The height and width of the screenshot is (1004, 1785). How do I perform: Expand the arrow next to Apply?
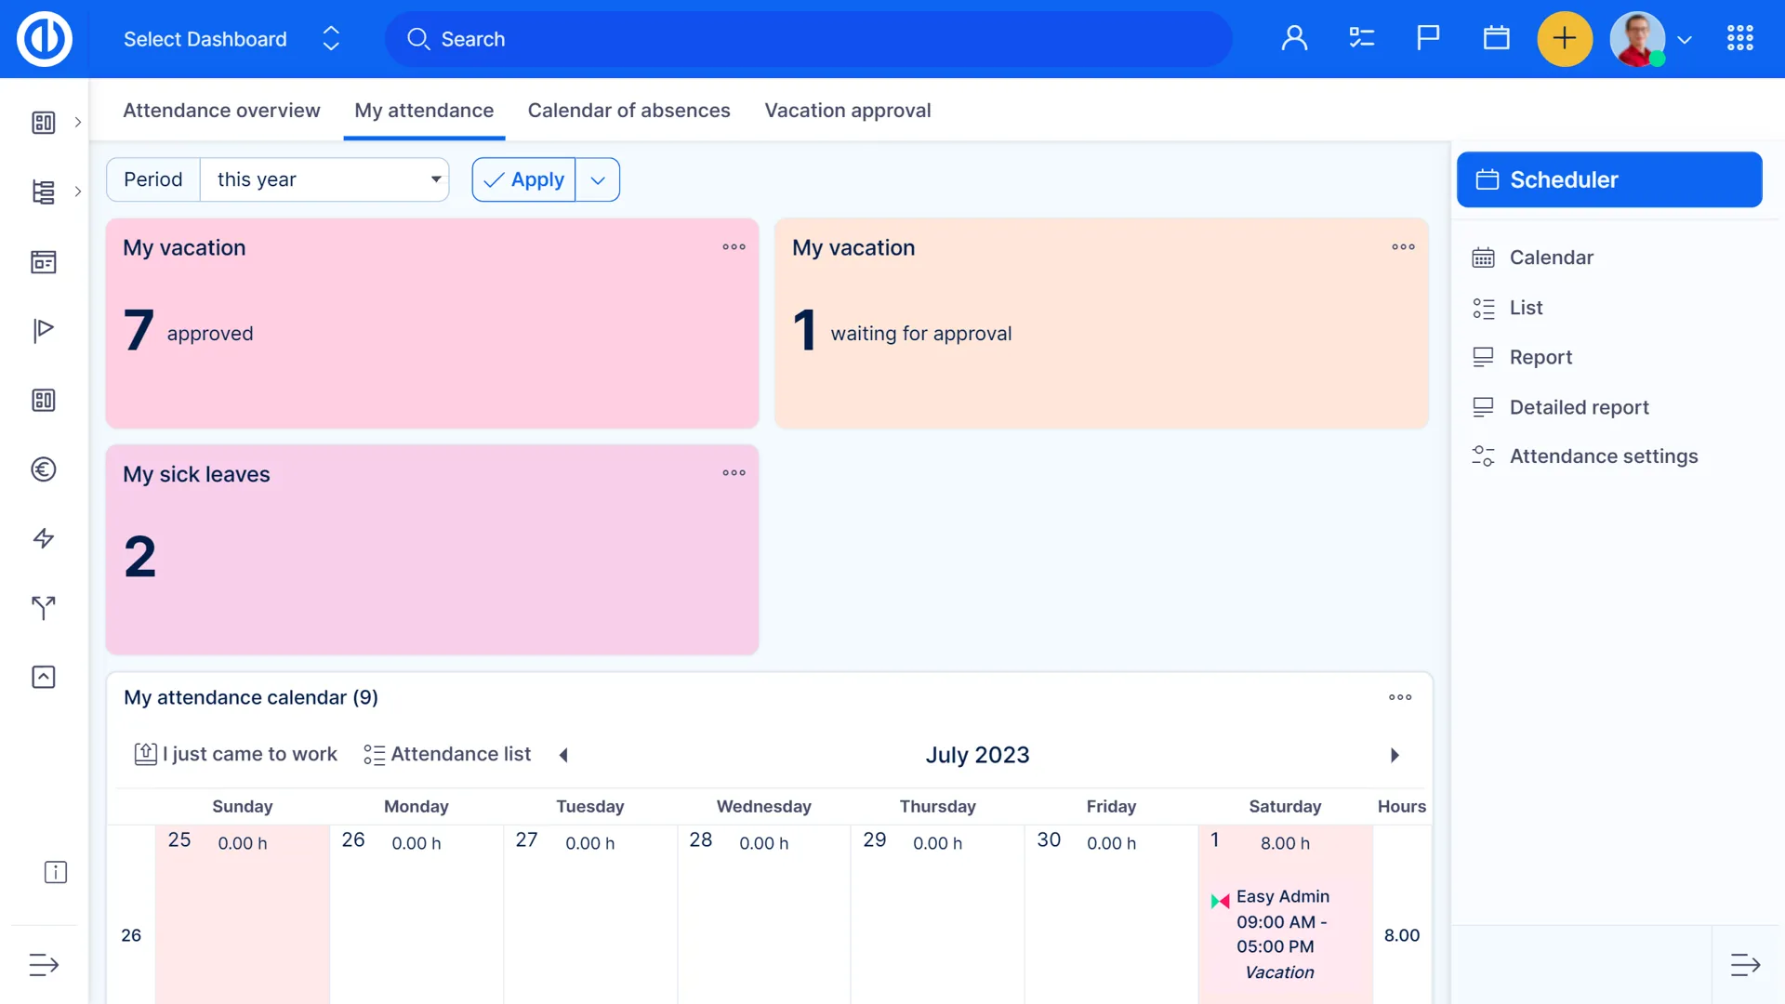tap(598, 179)
